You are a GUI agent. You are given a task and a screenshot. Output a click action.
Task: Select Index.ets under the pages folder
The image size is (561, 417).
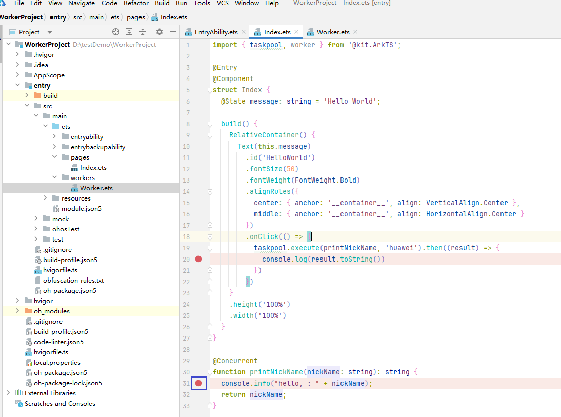pos(93,167)
